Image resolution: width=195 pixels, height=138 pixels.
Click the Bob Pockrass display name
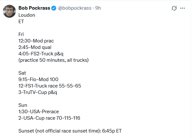(x=34, y=8)
